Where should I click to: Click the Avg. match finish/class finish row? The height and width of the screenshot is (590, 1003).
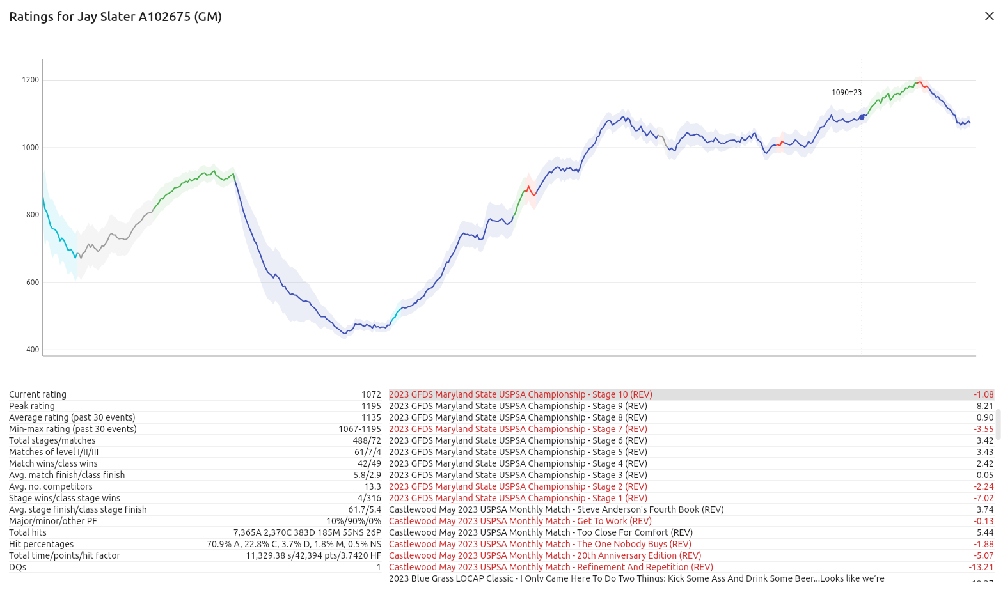click(x=195, y=475)
